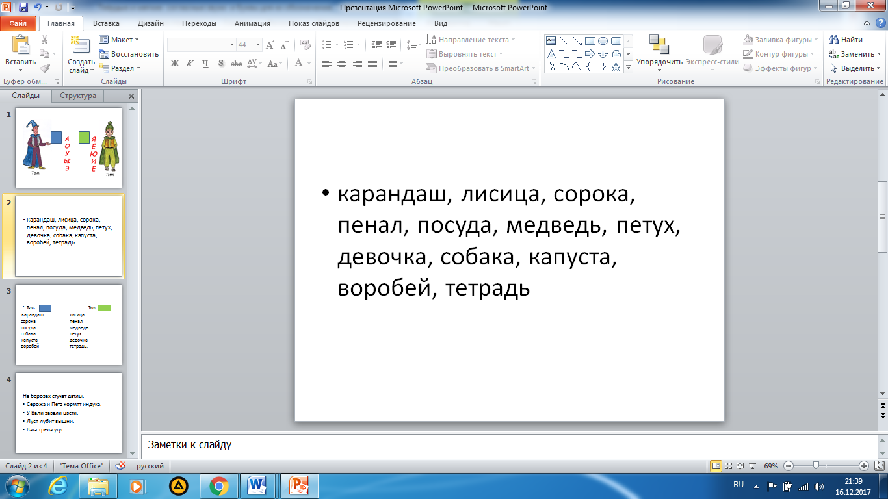The width and height of the screenshot is (888, 499).
Task: Select slide 4 thumbnail with sentences
Action: pyautogui.click(x=68, y=413)
